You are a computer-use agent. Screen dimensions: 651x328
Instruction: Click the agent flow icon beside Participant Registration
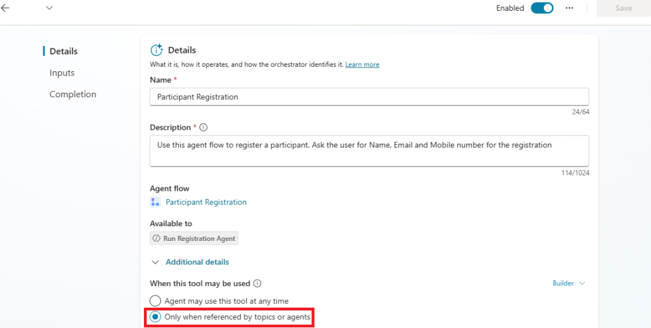click(x=155, y=202)
